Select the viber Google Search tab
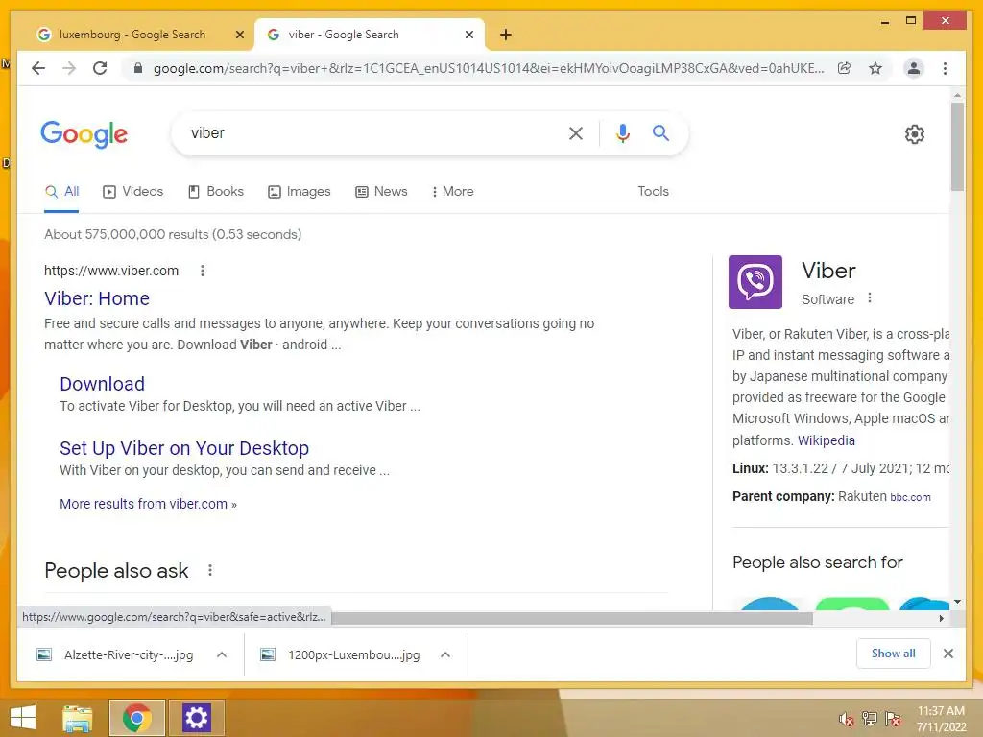The image size is (983, 737). click(369, 35)
